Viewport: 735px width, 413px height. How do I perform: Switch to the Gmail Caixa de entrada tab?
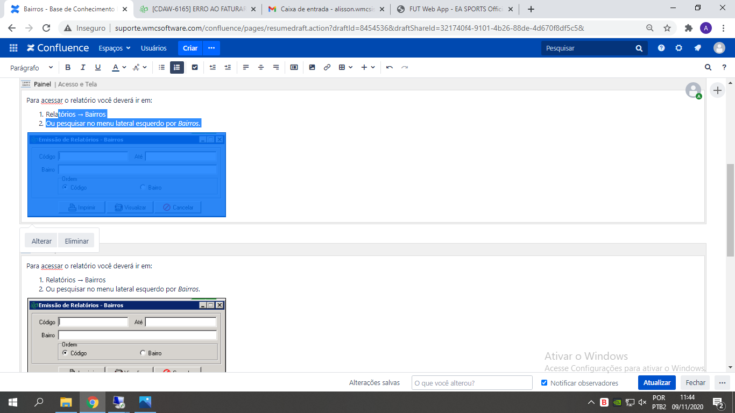click(x=327, y=9)
